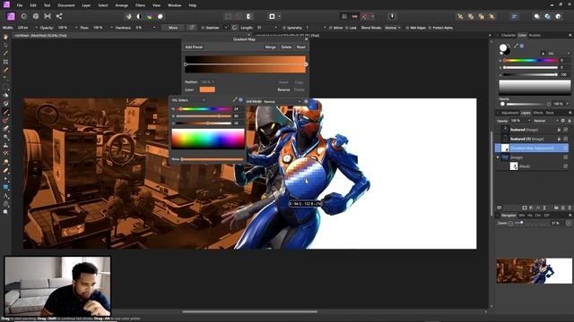The height and width of the screenshot is (322, 574).
Task: Toggle visibility of the Mask layer
Action: pyautogui.click(x=566, y=166)
